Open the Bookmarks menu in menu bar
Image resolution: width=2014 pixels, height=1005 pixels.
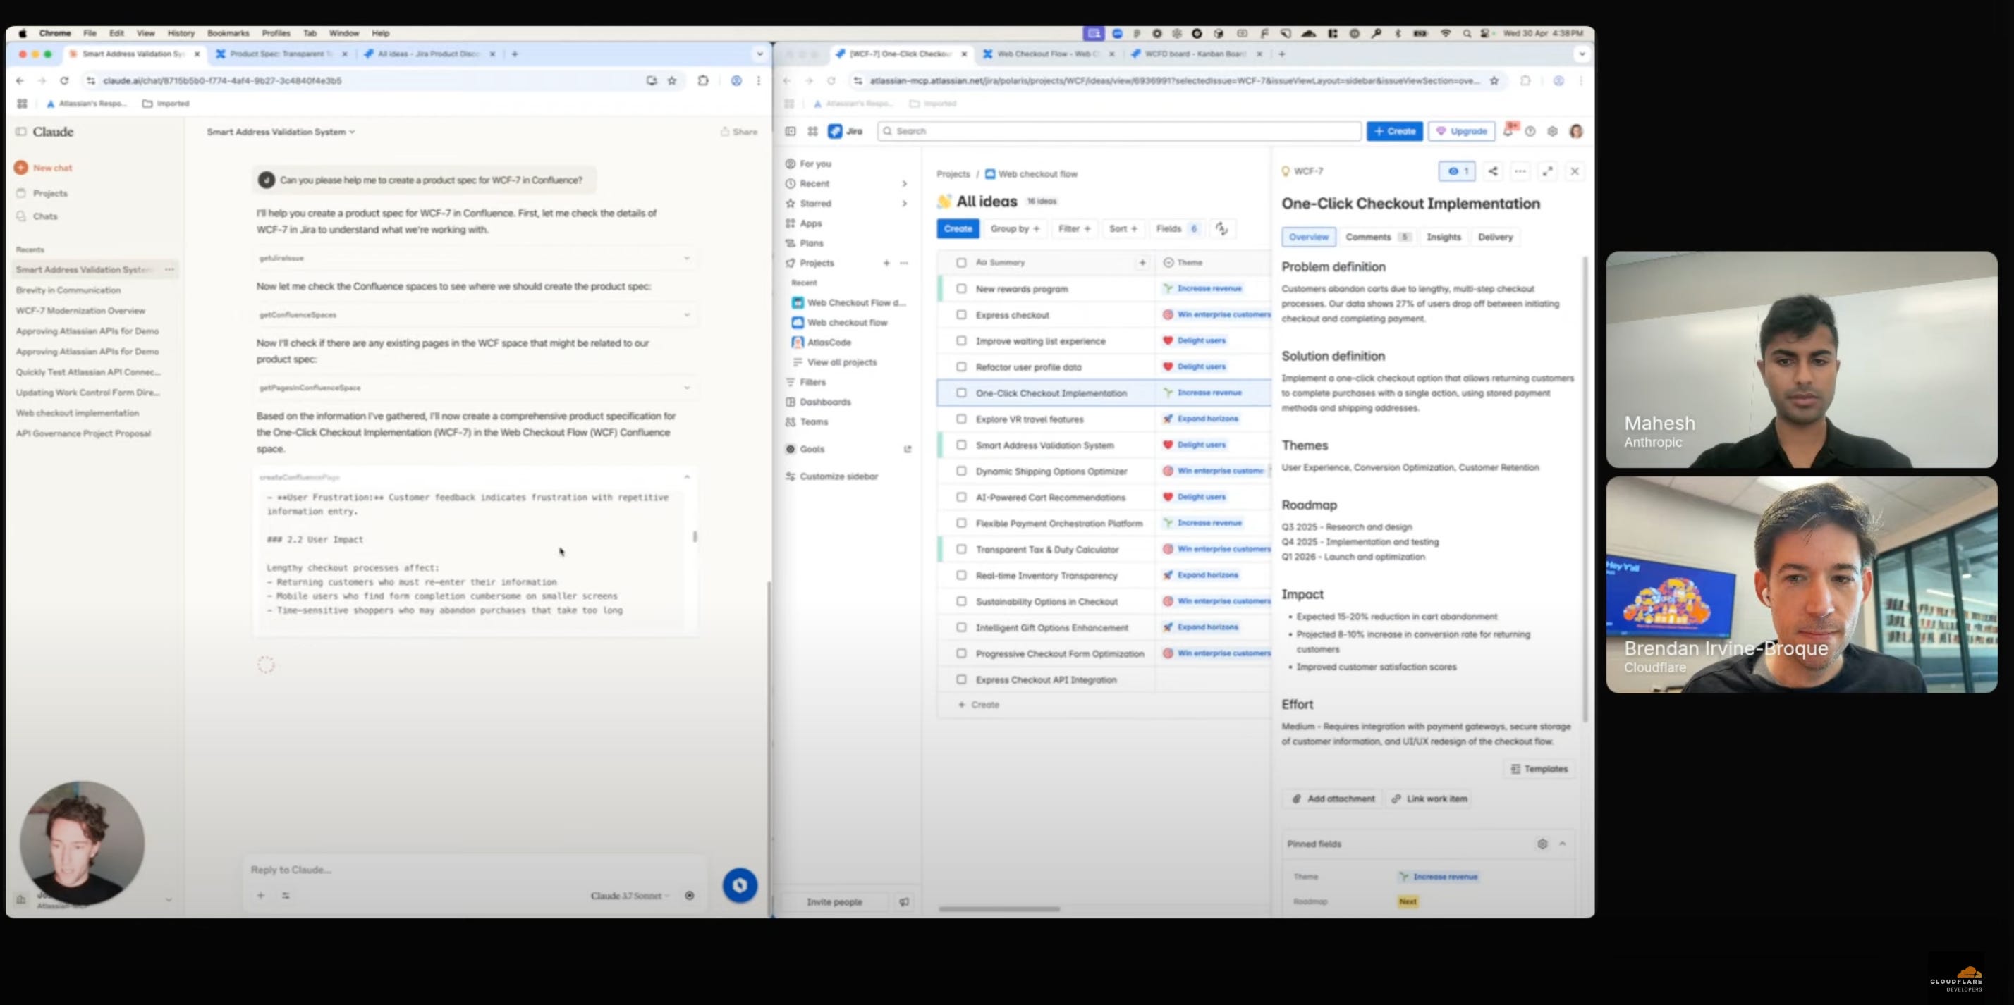click(228, 33)
